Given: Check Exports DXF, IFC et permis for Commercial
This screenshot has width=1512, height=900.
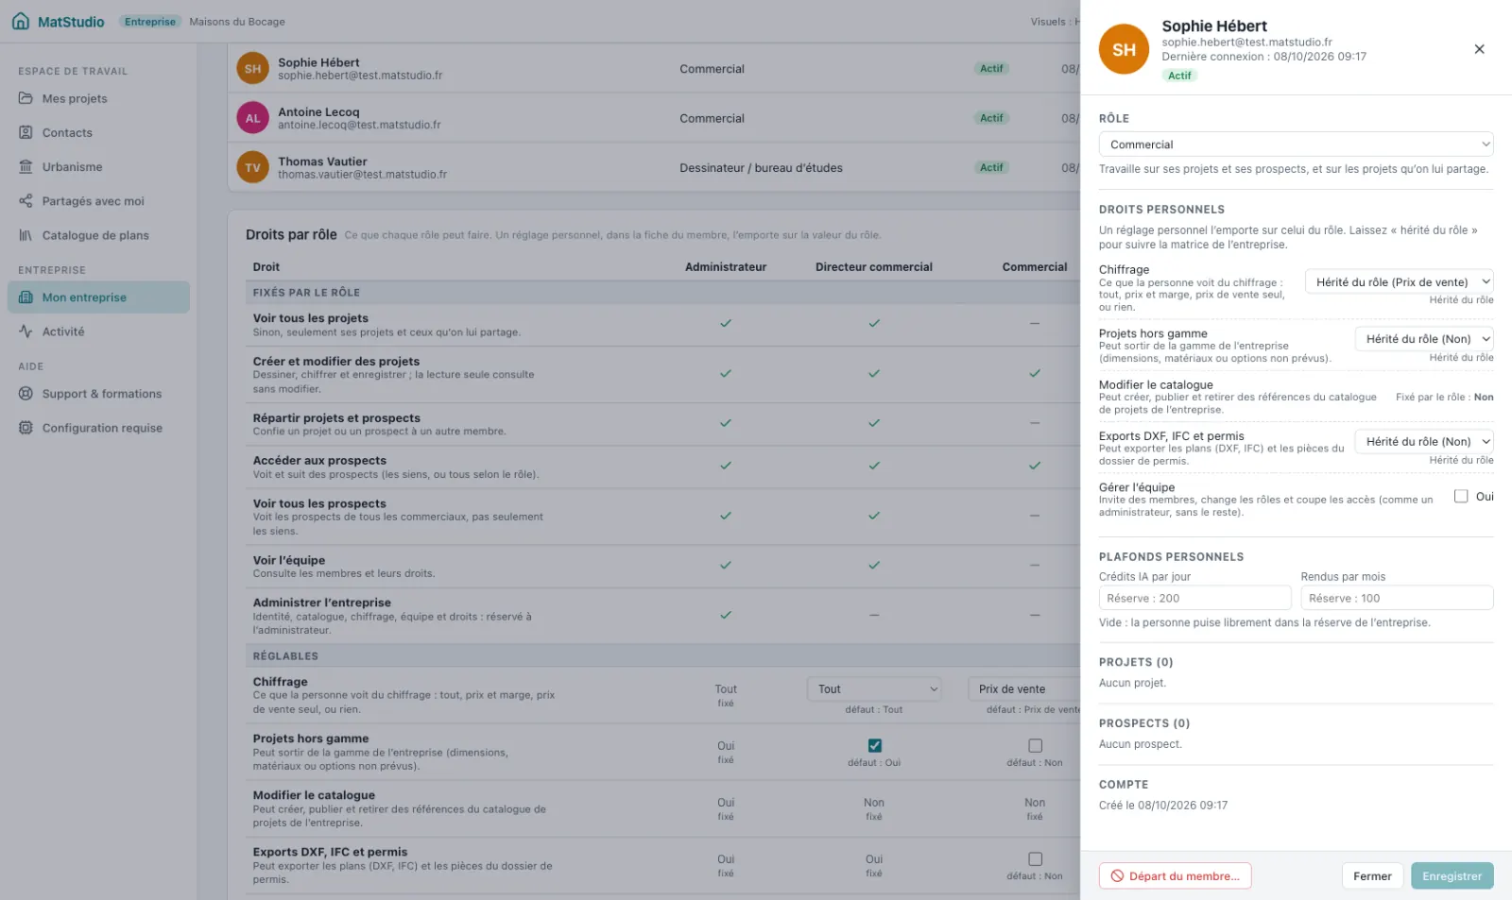Looking at the screenshot, I should pyautogui.click(x=1035, y=858).
